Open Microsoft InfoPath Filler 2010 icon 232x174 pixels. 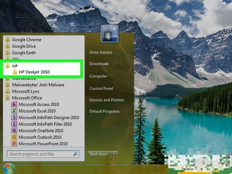pos(14,124)
